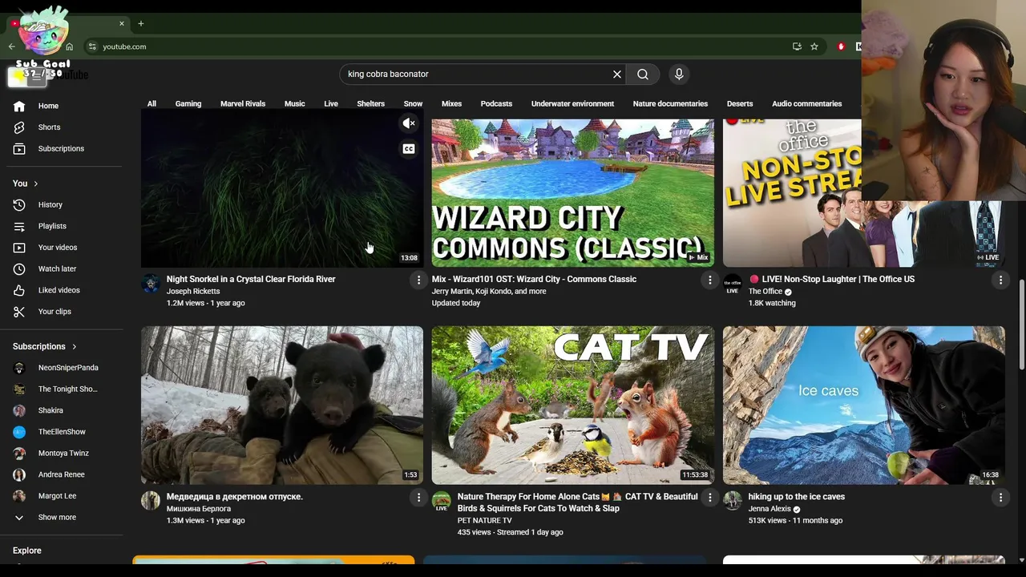Viewport: 1026px width, 577px height.
Task: Open TheEllenShow subscription channel
Action: (x=62, y=432)
